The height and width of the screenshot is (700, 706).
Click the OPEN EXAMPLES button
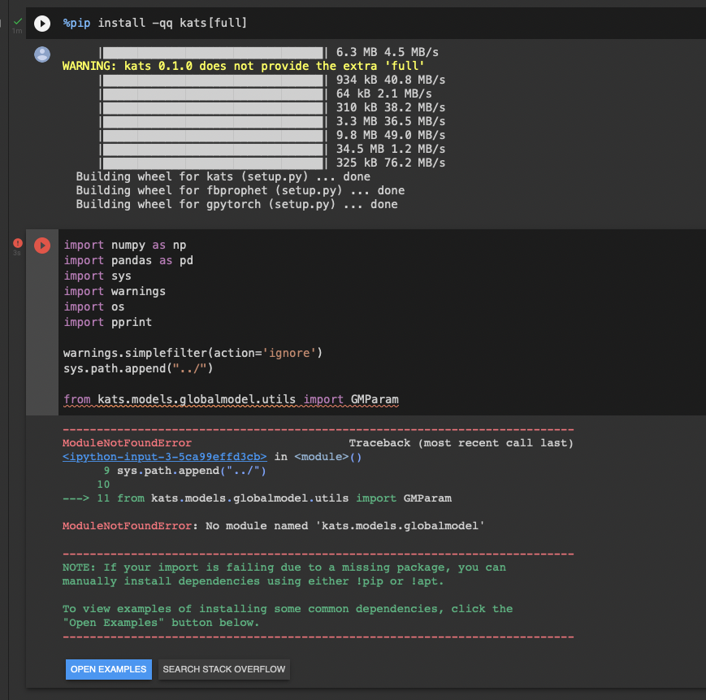109,669
